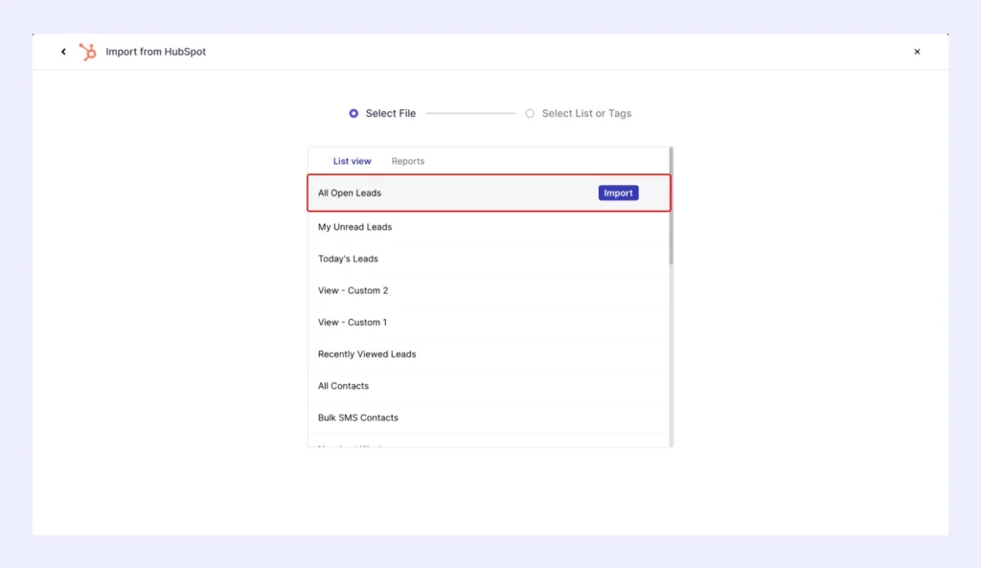Click the back arrow beside the HubSpot logo
The width and height of the screenshot is (981, 568).
63,51
